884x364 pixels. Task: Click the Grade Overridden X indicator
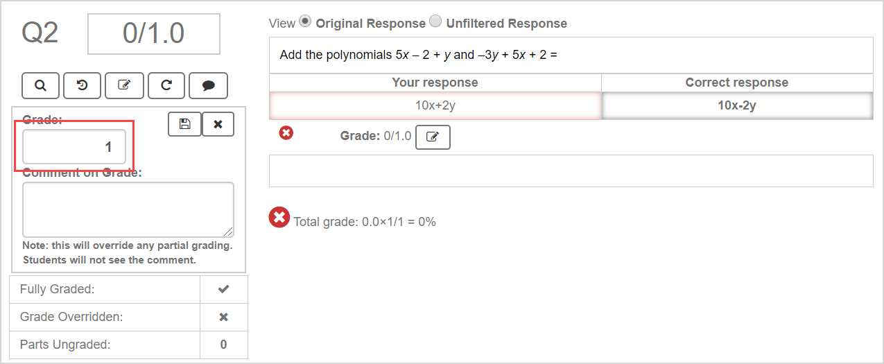point(223,317)
